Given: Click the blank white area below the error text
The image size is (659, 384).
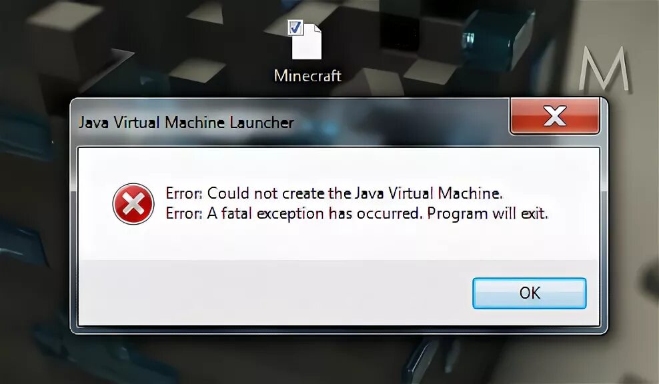Looking at the screenshot, I should (x=336, y=241).
